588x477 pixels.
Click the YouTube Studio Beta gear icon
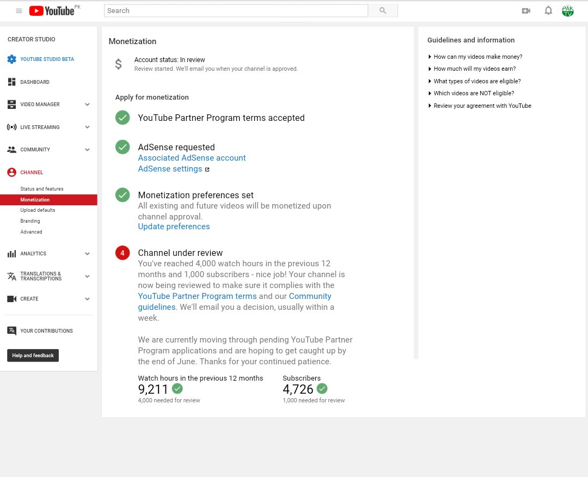[11, 59]
